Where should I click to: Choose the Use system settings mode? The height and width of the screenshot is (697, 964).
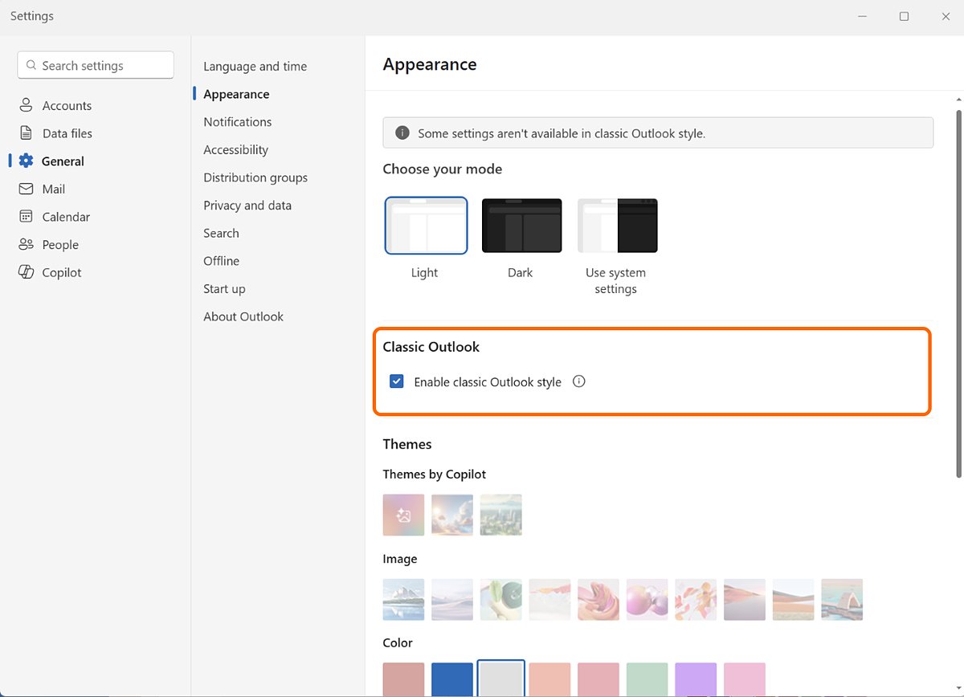click(617, 226)
